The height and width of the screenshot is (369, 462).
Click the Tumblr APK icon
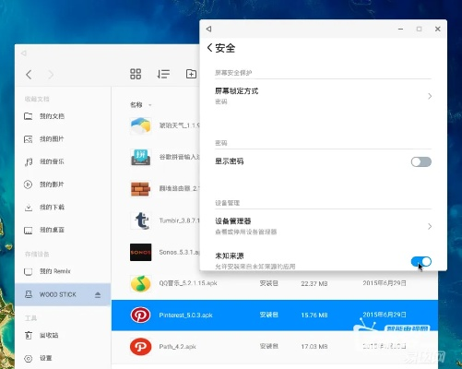(x=140, y=220)
